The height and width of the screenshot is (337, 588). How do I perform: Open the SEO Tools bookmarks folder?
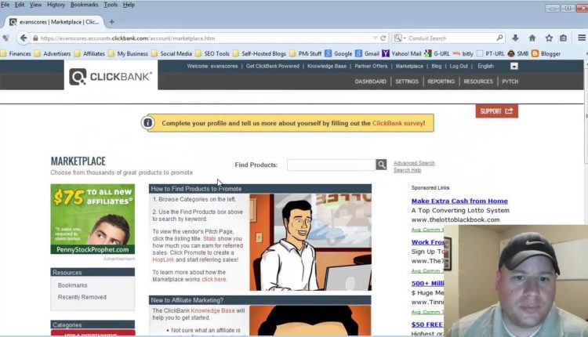click(212, 53)
